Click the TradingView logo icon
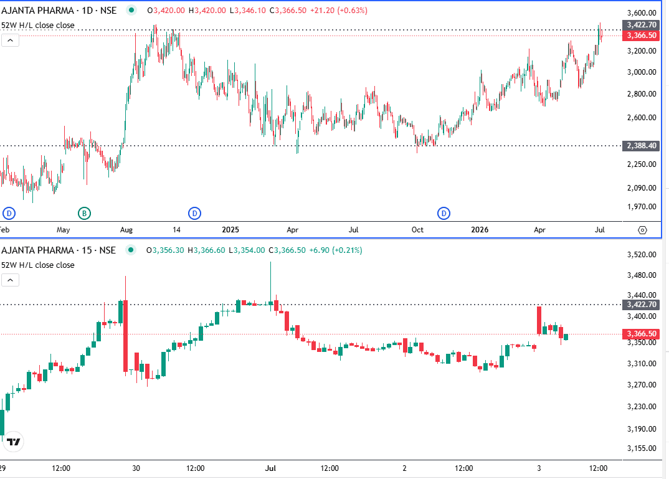Image resolution: width=669 pixels, height=479 pixels. point(14,442)
